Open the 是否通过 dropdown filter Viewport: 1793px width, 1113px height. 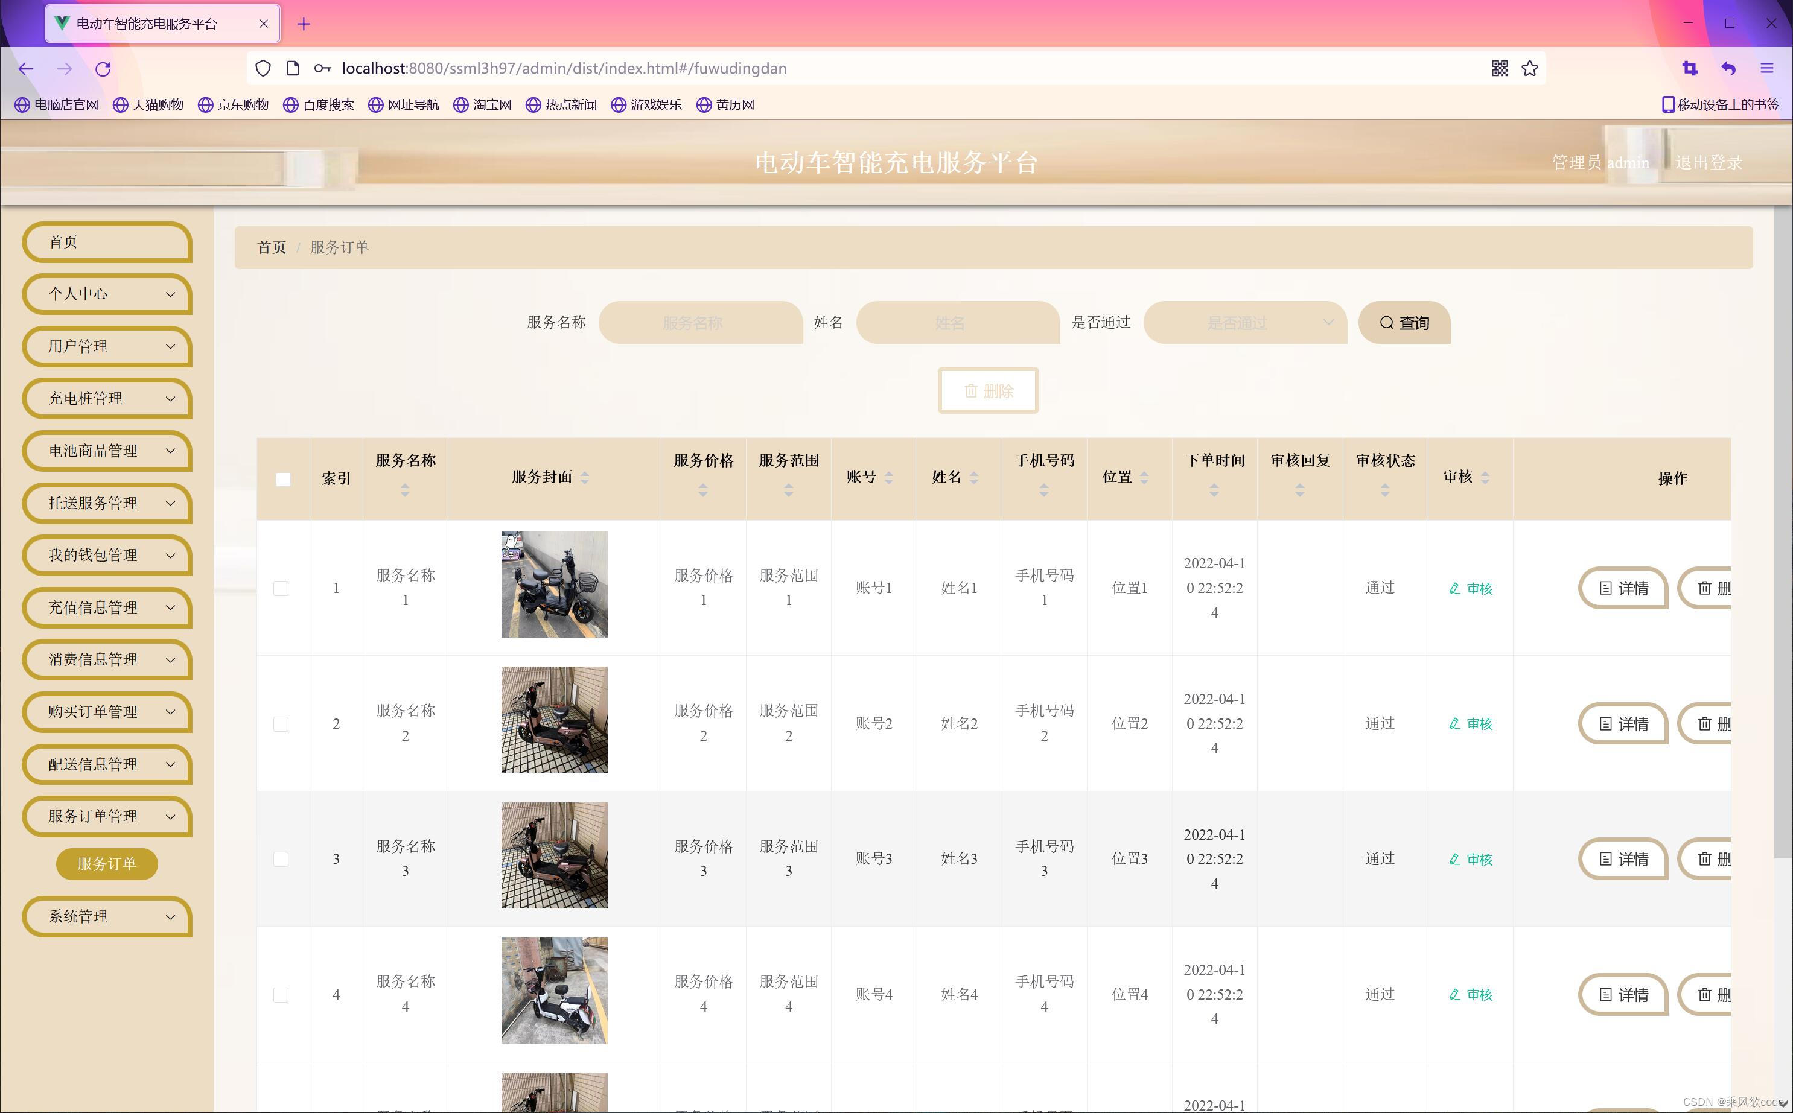point(1244,322)
